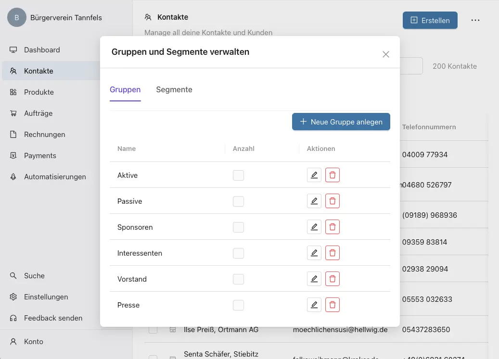The height and width of the screenshot is (359, 499).
Task: Select the Gruppen tab
Action: tap(125, 90)
